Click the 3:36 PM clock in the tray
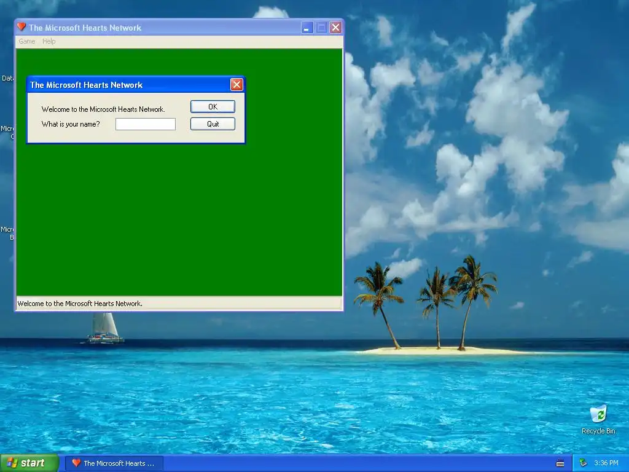629x472 pixels. click(606, 463)
